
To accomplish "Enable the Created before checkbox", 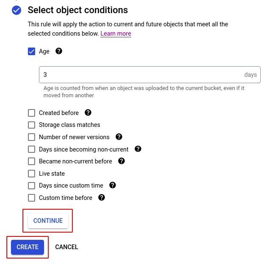I will [x=31, y=113].
